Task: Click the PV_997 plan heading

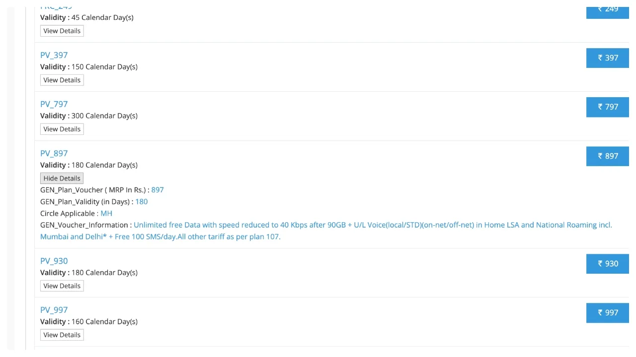Action: click(54, 310)
